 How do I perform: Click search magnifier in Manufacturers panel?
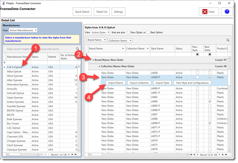point(77,49)
